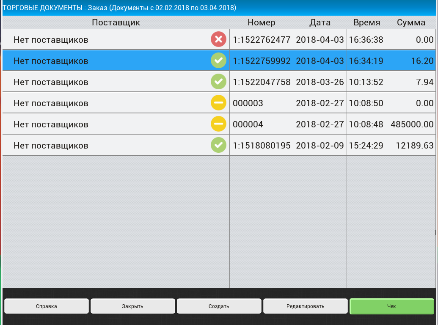This screenshot has width=438, height=325.
Task: Click the Время column header
Action: pos(367,22)
